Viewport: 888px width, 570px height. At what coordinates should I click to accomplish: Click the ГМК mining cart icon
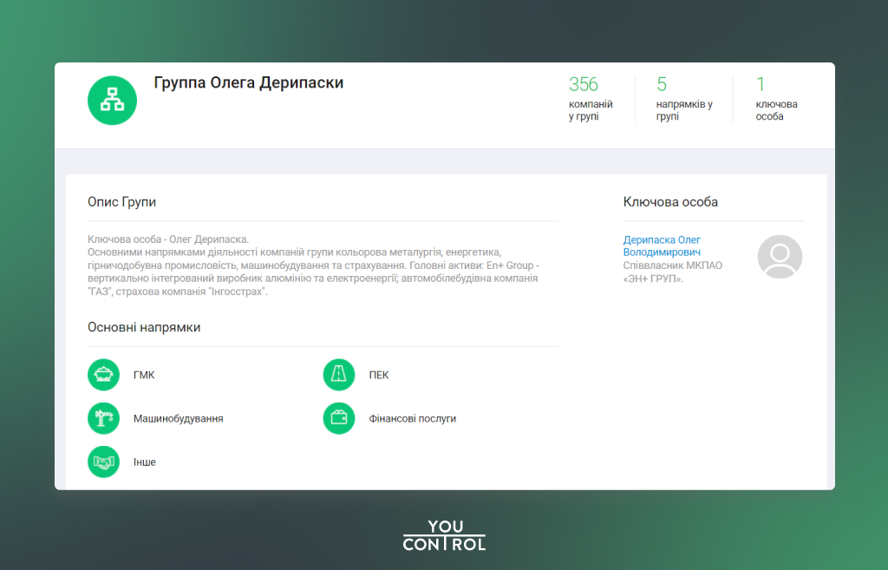tap(104, 375)
